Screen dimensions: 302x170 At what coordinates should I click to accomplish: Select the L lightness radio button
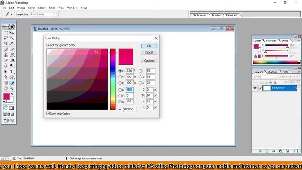140,71
